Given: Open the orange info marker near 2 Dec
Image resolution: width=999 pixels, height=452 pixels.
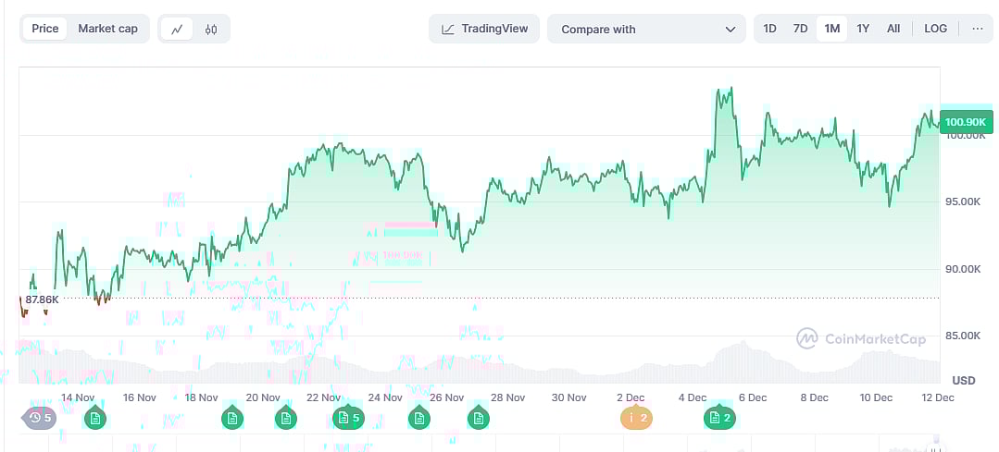Looking at the screenshot, I should 636,419.
